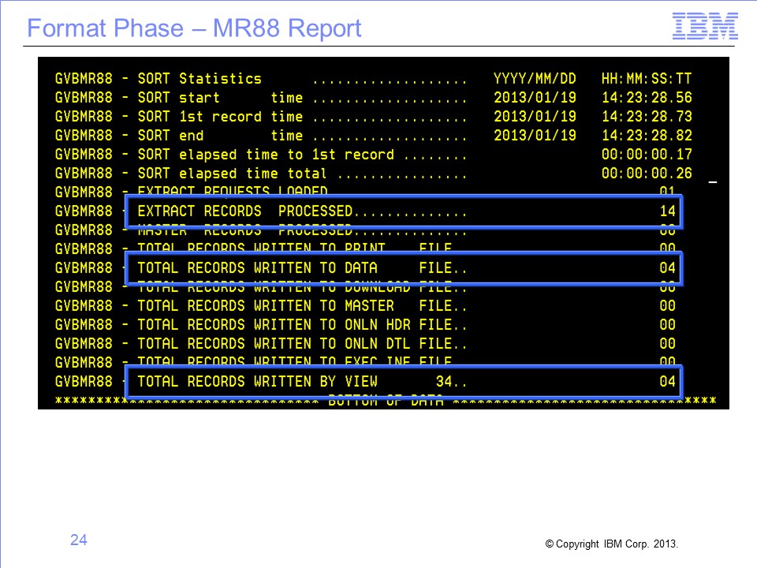
Task: Click 'TOTAL RECORDS WRITTEN BY VIEW' label
Action: [x=257, y=382]
